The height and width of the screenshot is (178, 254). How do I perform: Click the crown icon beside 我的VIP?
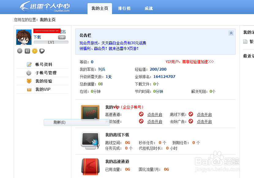pyautogui.click(x=29, y=90)
